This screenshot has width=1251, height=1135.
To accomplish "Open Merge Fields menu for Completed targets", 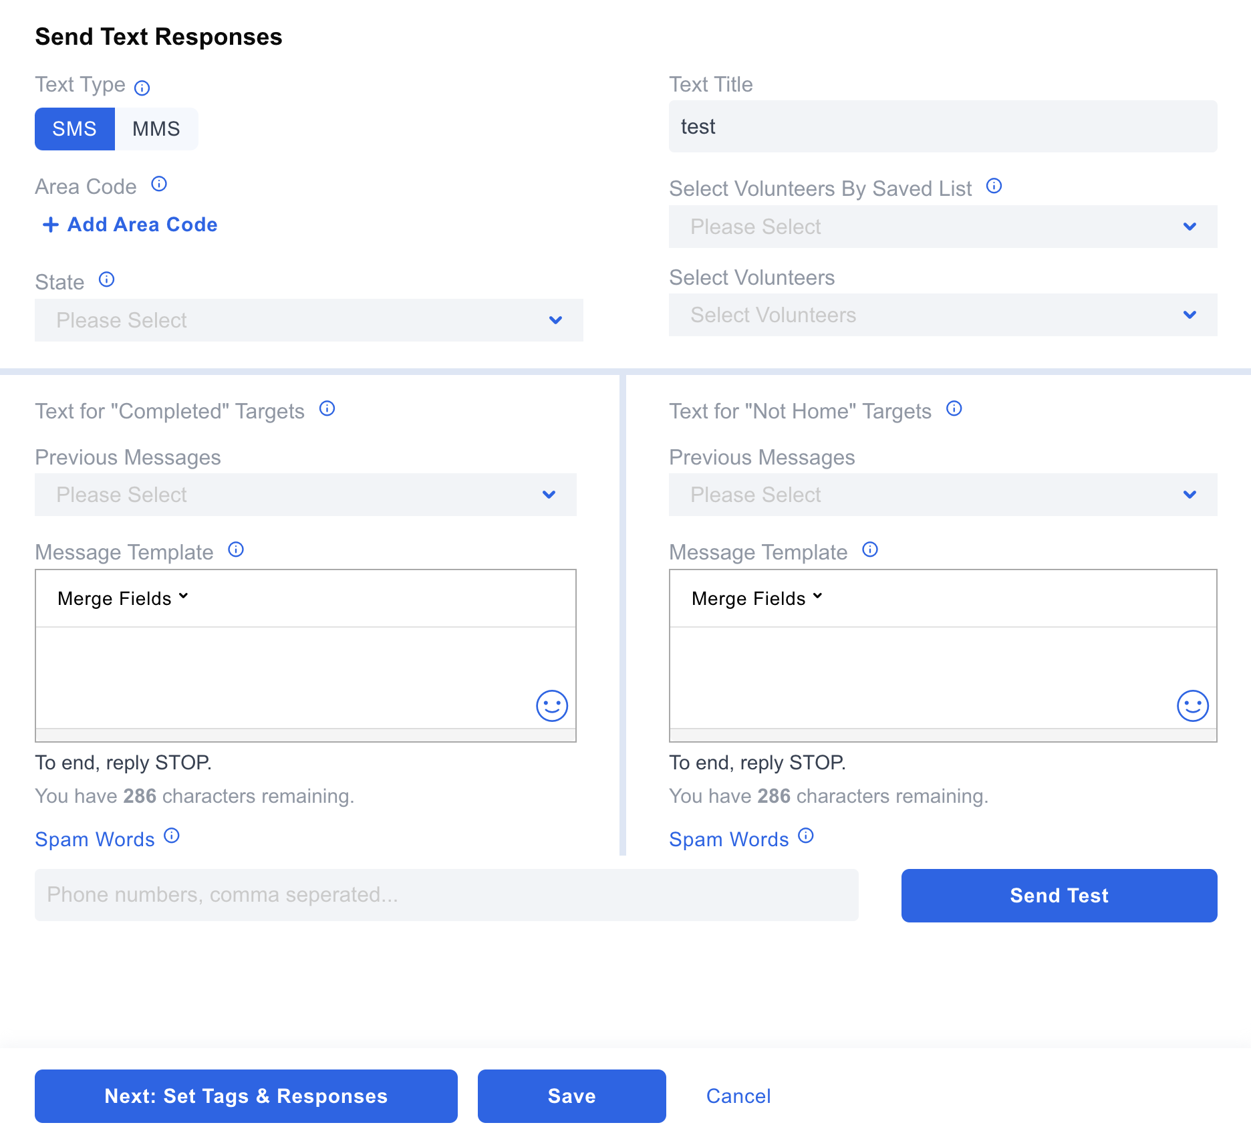I will tap(123, 598).
